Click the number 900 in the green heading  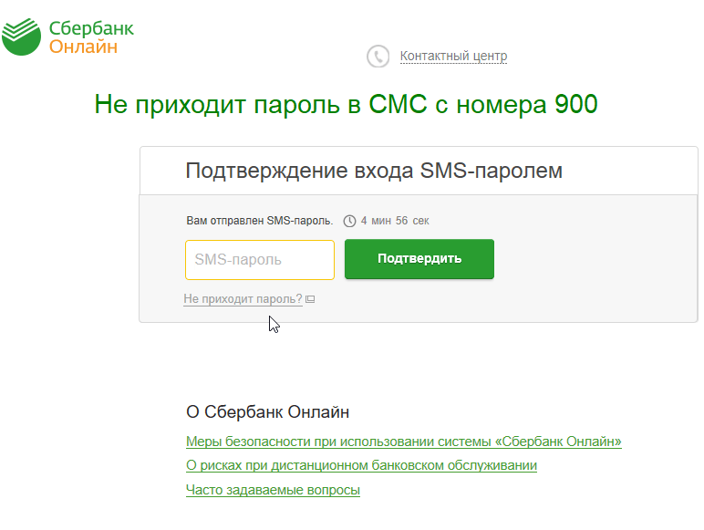click(x=575, y=104)
